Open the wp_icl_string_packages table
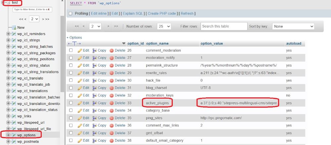The image size is (331, 145). (x=36, y=53)
